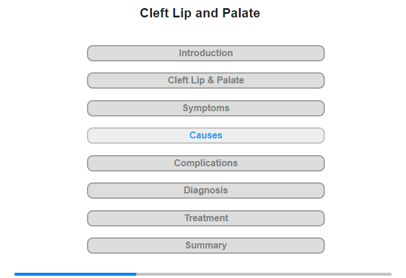Viewport: 406px width, 278px height.
Task: Choose Introduction from the module menu
Action: [x=206, y=53]
